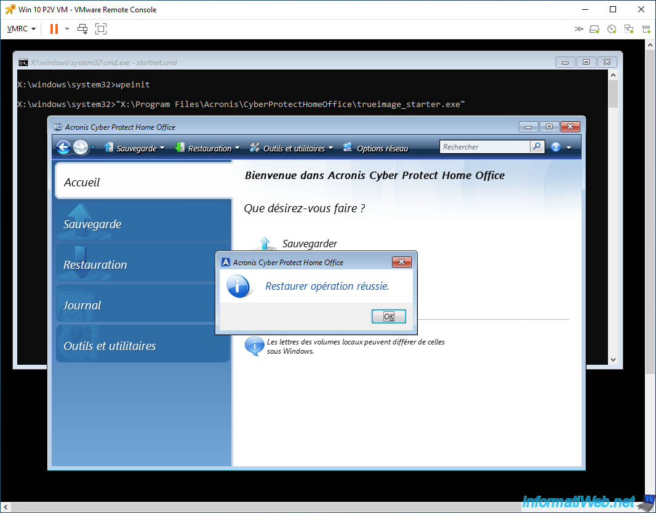Click the search magnifier icon
The width and height of the screenshot is (656, 513).
(x=537, y=147)
